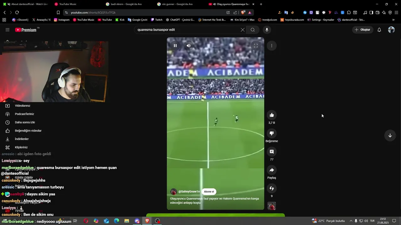Open a new browser tab
The width and height of the screenshot is (401, 225).
tap(261, 4)
